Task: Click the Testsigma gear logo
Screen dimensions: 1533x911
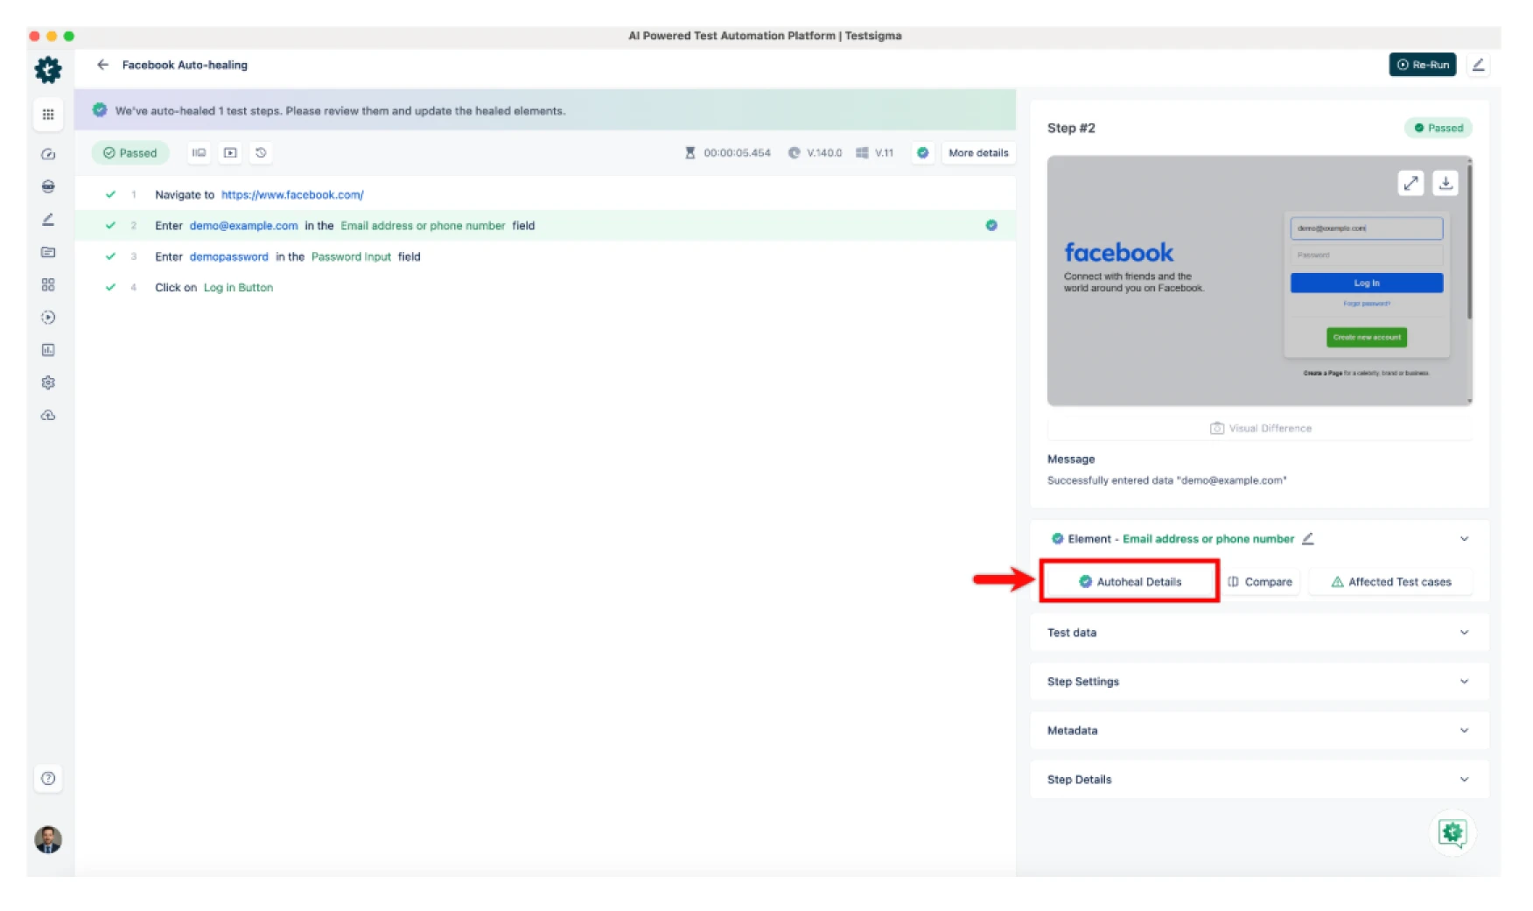Action: (48, 69)
